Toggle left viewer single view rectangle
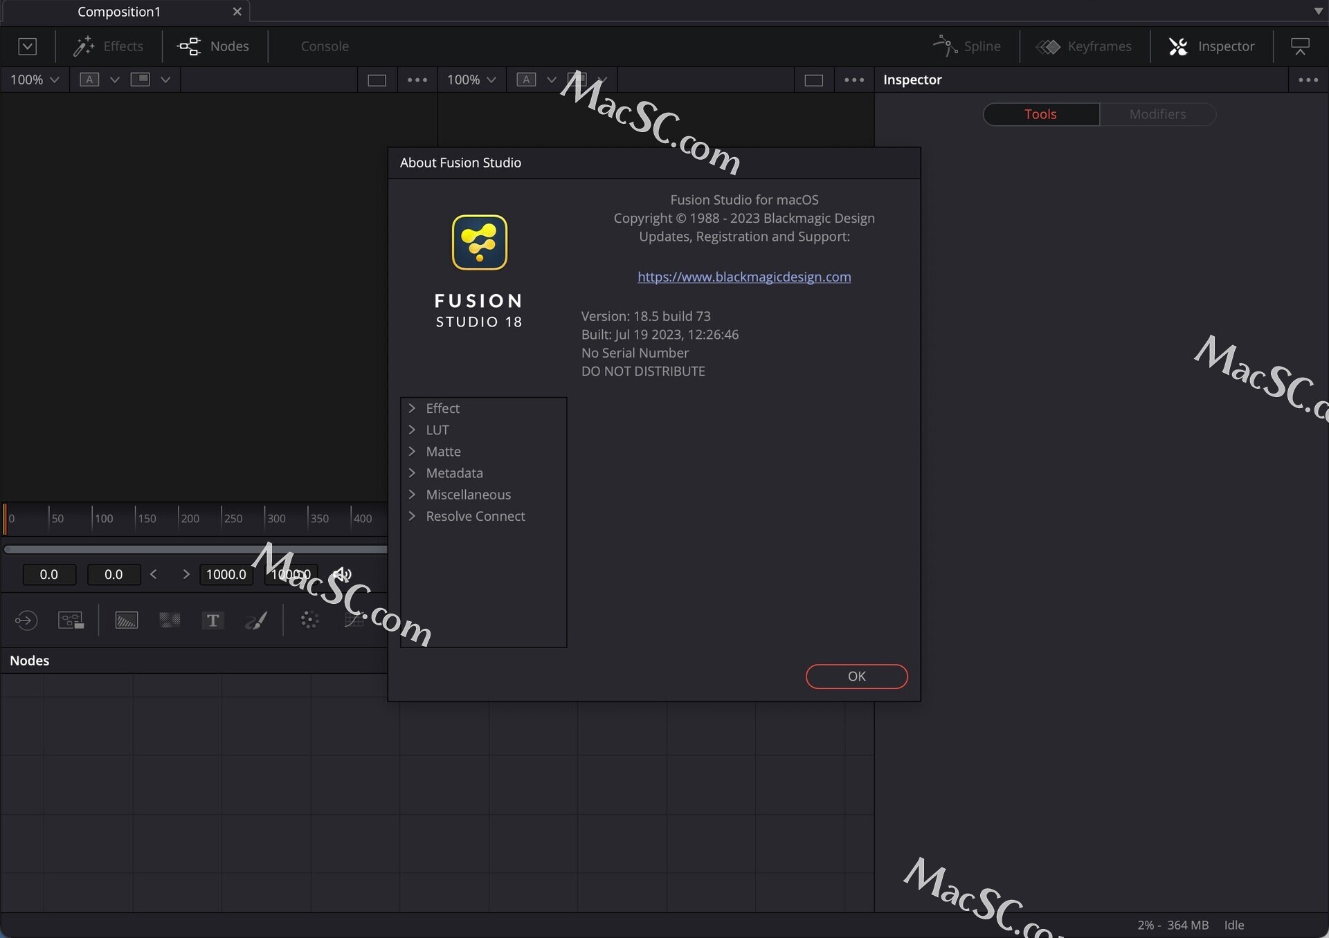Screen dimensions: 1329x938 pyautogui.click(x=377, y=80)
